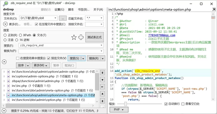This screenshot has height=114, width=217.
Task: Open the 设置(G) settings menu
Action: pos(59,9)
